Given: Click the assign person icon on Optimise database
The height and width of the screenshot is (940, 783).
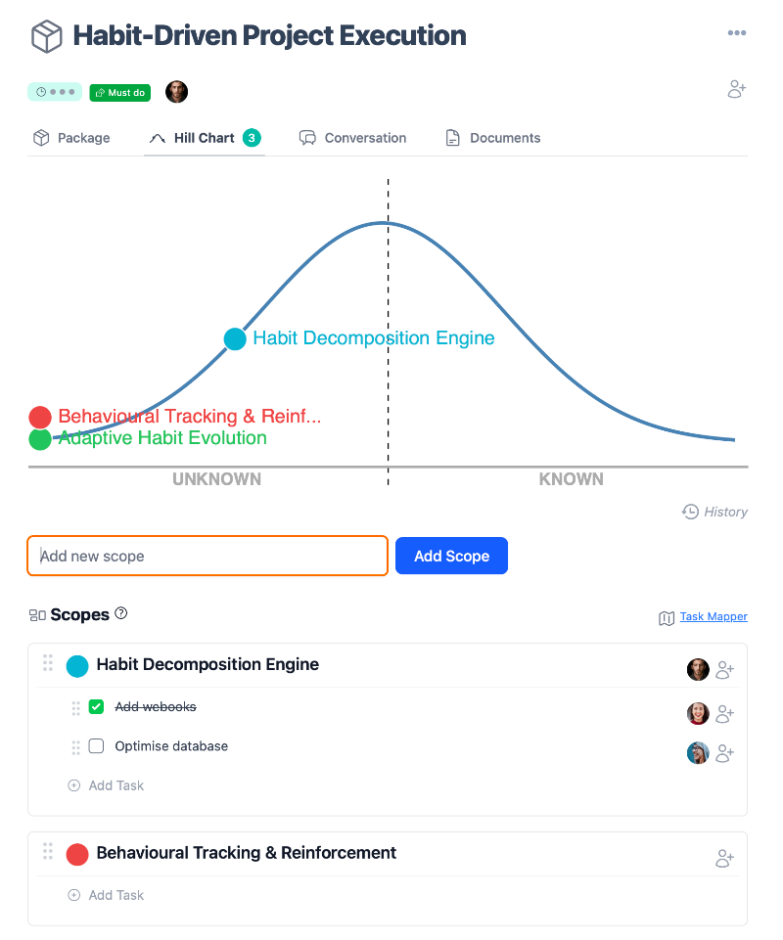Looking at the screenshot, I should 724,753.
